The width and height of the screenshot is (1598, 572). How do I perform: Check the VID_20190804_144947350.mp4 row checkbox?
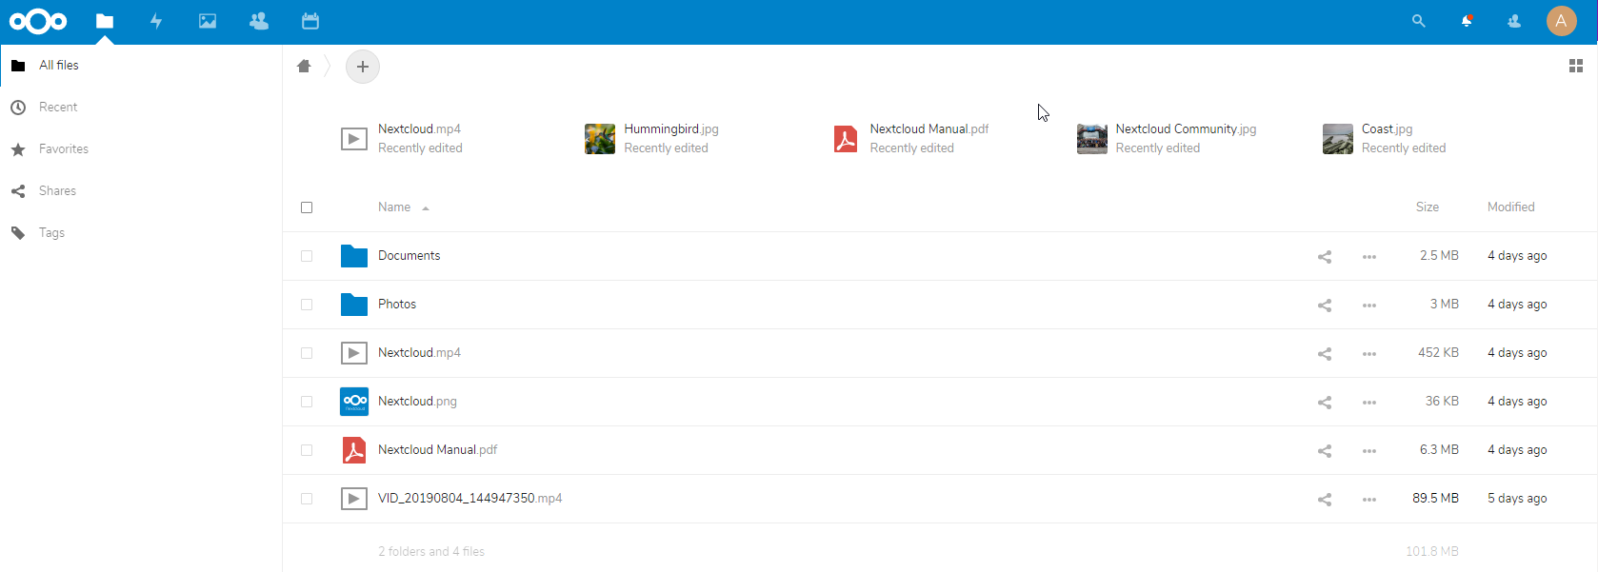coord(307,499)
